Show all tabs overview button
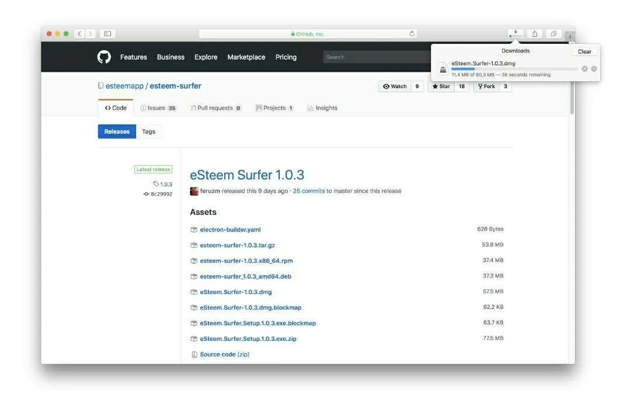 point(554,34)
